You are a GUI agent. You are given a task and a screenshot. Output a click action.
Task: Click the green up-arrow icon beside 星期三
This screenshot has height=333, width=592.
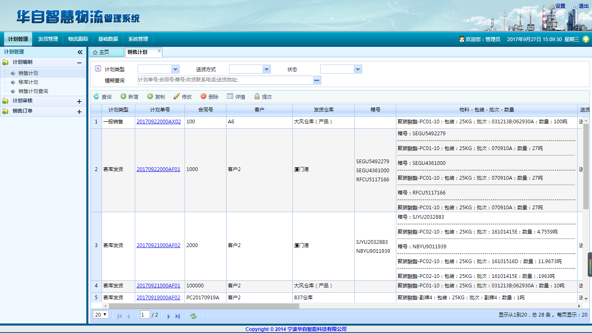coord(586,39)
